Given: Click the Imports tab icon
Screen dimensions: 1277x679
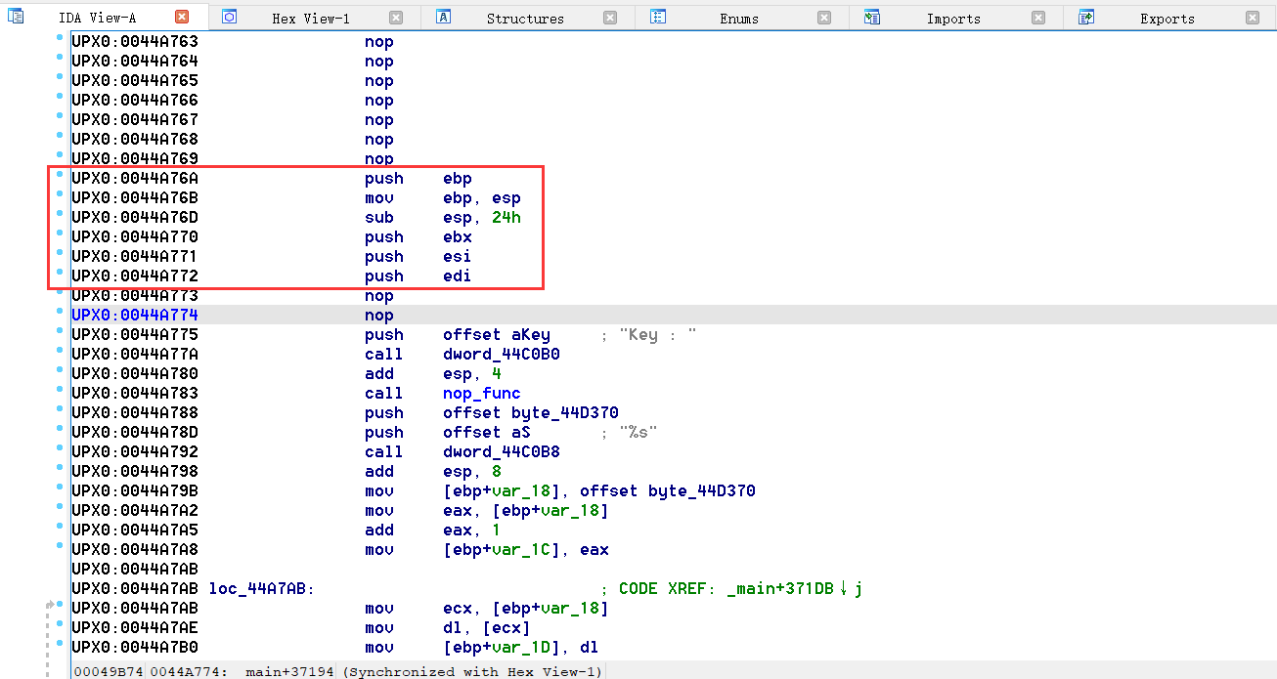Looking at the screenshot, I should click(x=872, y=17).
